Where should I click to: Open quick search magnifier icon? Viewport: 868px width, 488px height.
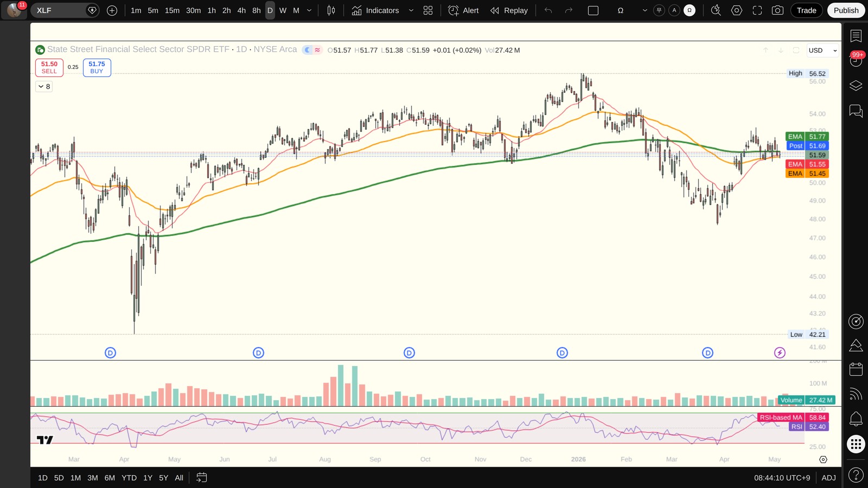(716, 10)
